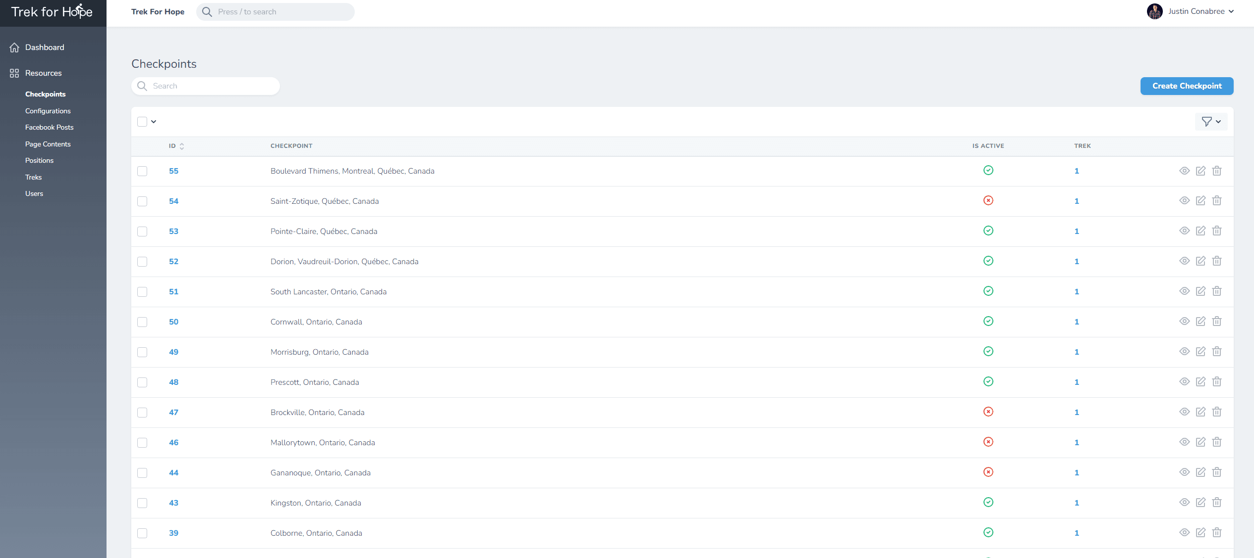The width and height of the screenshot is (1254, 558).
Task: Open edit icon for Kingston checkpoint
Action: [x=1200, y=503]
